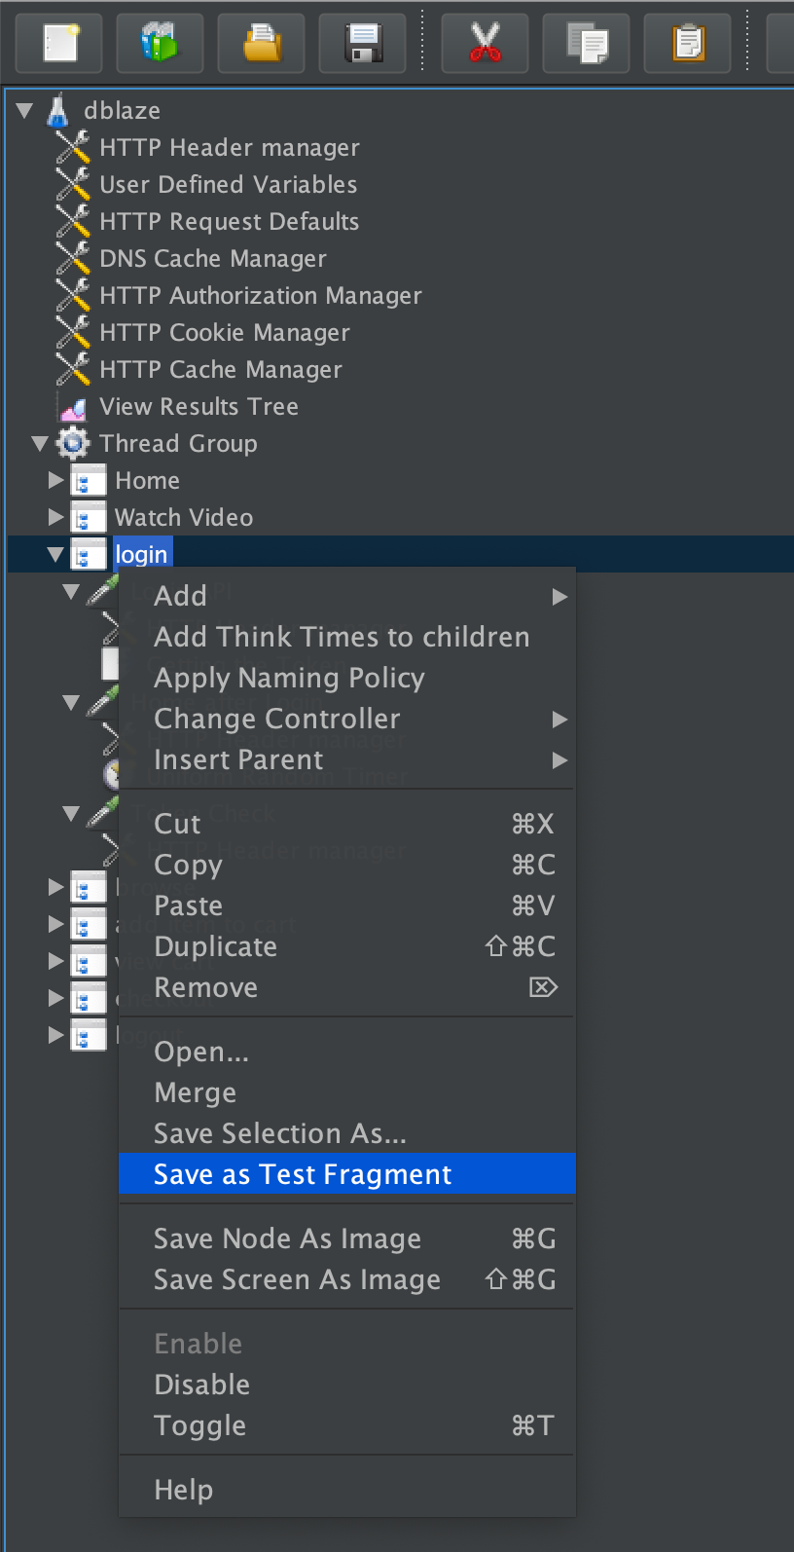Select the Thread Group tree label

point(178,444)
